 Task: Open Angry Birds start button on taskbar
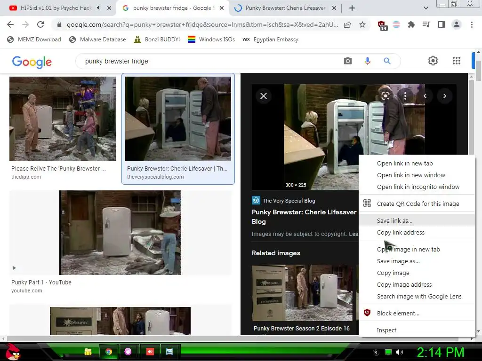pyautogui.click(x=12, y=352)
